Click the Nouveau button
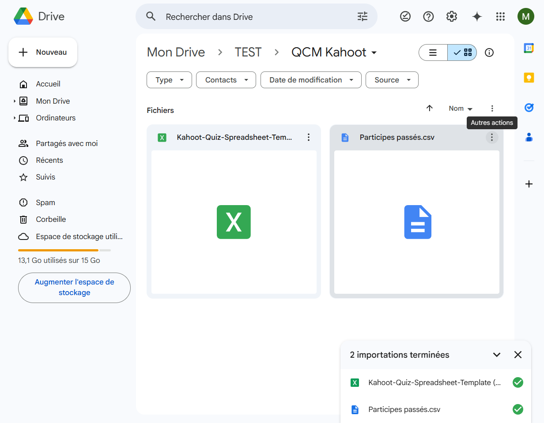The image size is (544, 423). point(43,52)
